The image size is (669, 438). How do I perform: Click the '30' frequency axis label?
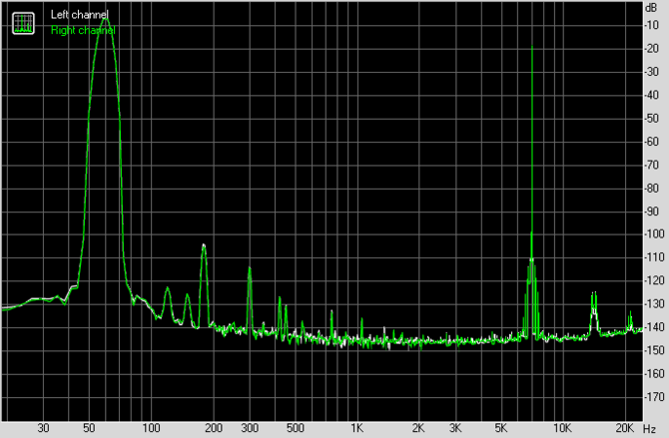pyautogui.click(x=43, y=428)
